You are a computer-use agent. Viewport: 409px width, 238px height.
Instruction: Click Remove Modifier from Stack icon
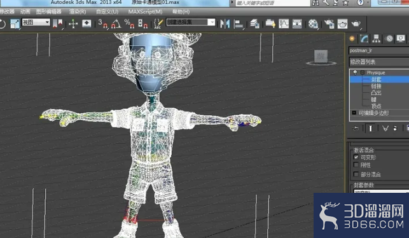point(395,128)
